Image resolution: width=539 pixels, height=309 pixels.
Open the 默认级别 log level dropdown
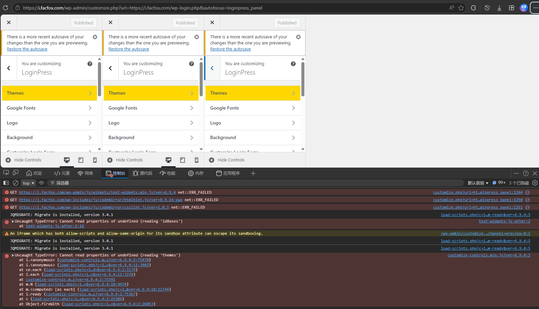click(x=478, y=183)
